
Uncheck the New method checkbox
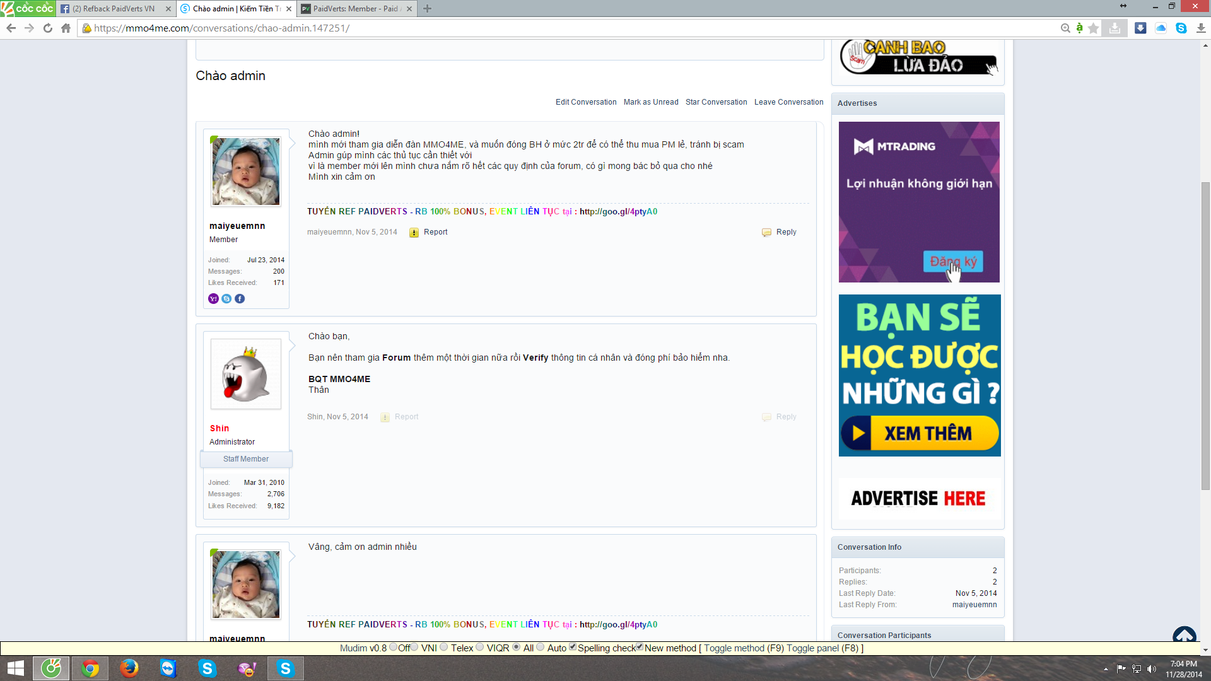click(x=640, y=647)
